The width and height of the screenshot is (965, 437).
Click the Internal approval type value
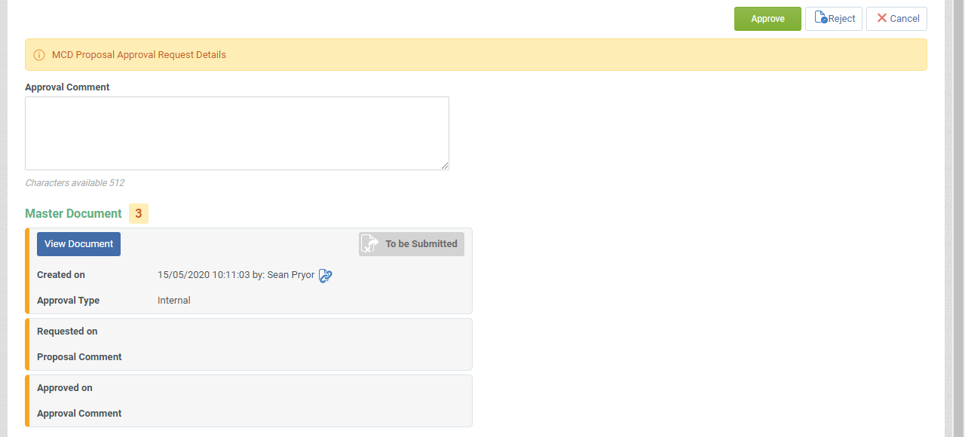coord(174,301)
